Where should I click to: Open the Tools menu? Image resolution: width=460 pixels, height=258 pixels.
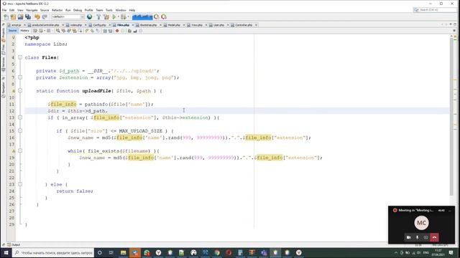point(109,10)
